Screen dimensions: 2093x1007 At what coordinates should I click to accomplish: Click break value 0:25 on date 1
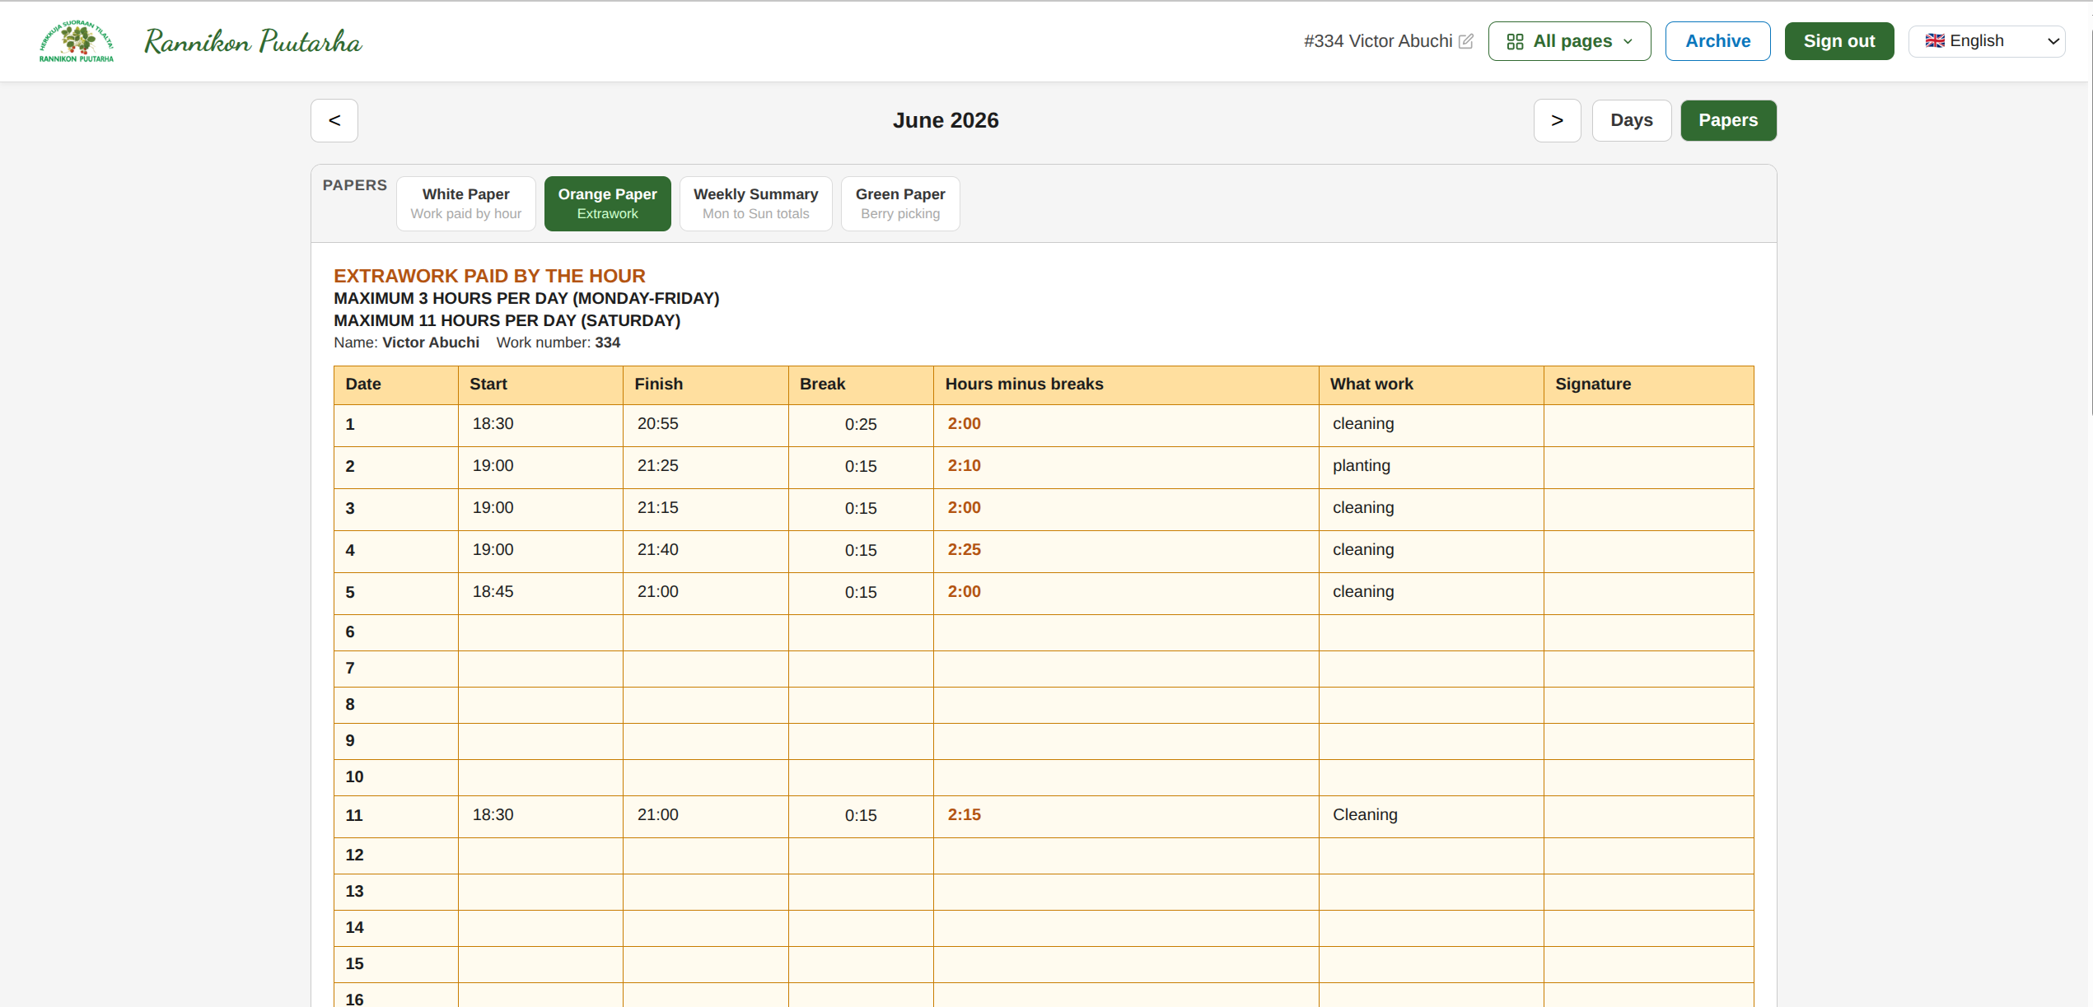coord(861,425)
